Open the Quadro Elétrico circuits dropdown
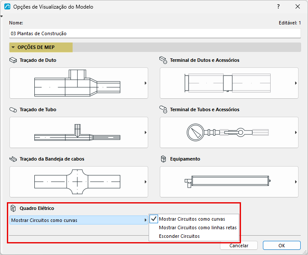 [79, 220]
